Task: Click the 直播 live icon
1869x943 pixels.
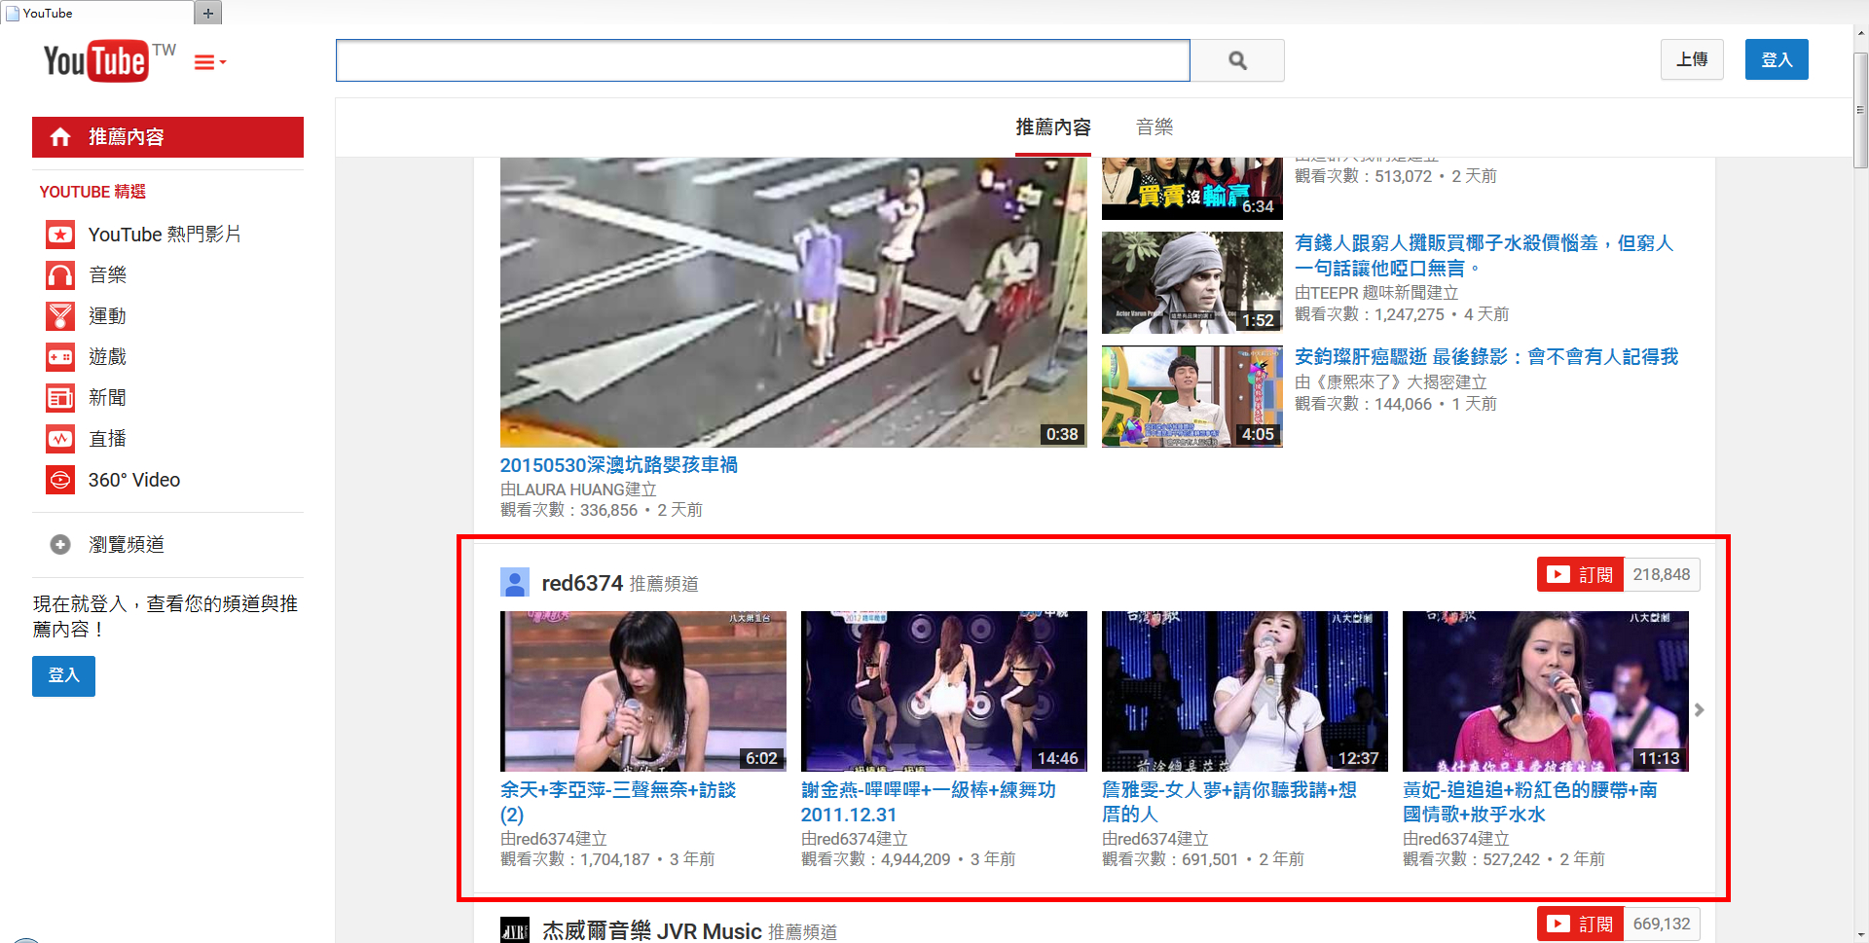Action: [60, 439]
